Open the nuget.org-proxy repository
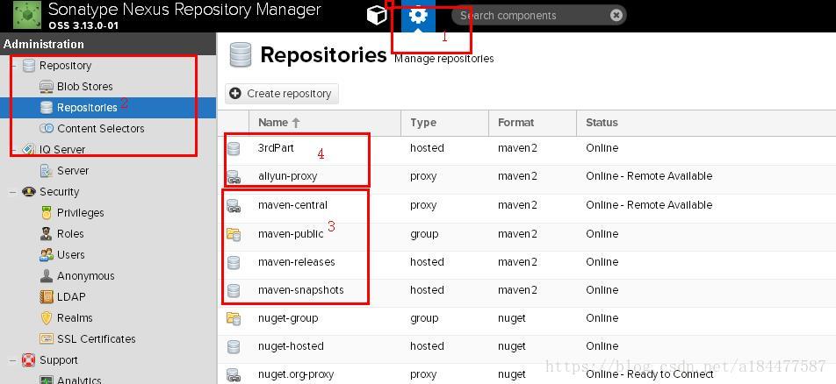 coord(527,374)
